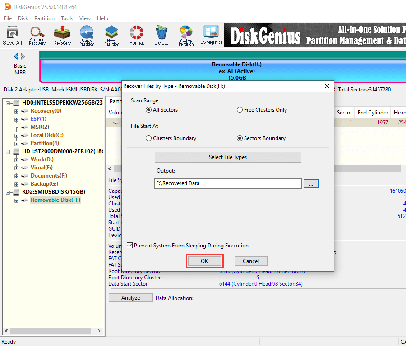406x346 pixels.
Task: Click the Save All toolbar icon
Action: (12, 36)
